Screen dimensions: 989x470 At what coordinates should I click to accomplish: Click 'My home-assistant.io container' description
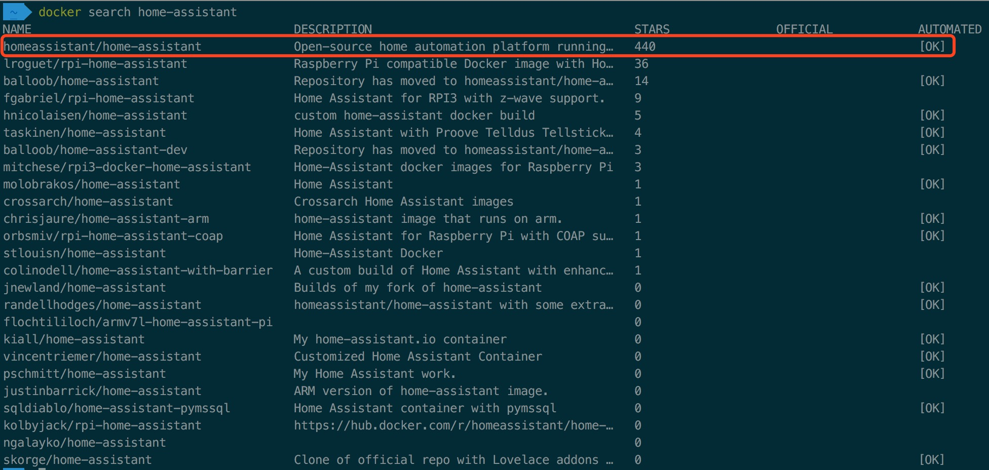400,339
